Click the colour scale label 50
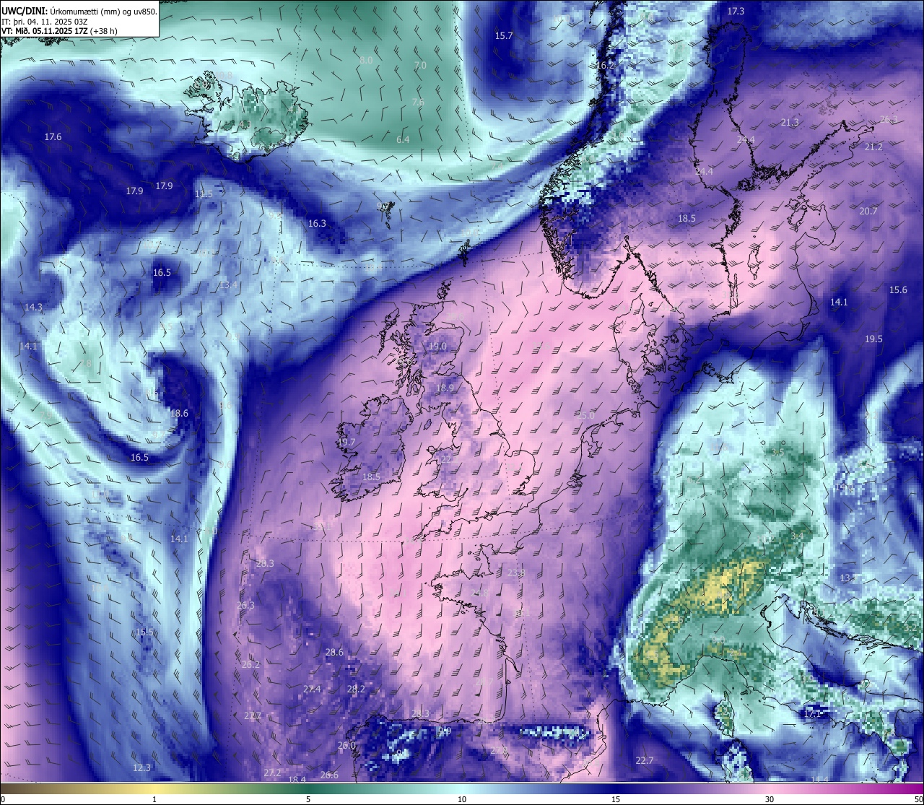This screenshot has width=924, height=805. (x=918, y=799)
